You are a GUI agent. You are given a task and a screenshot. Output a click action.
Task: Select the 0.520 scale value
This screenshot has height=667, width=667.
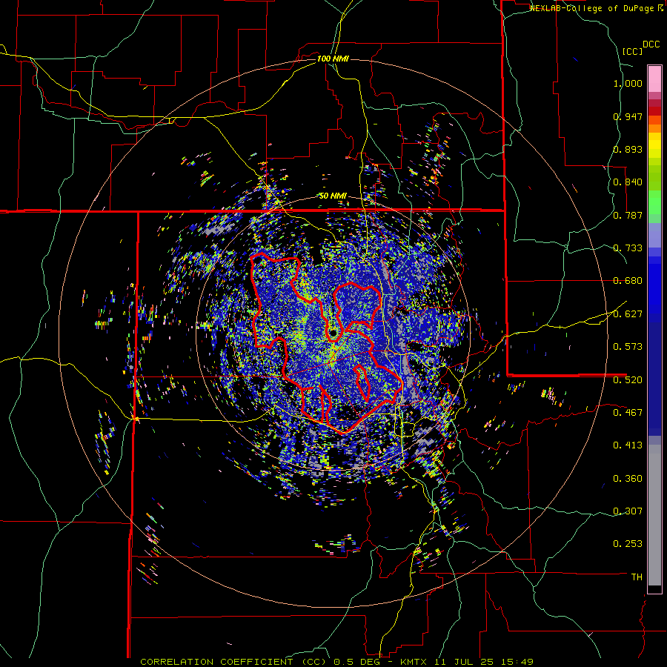(628, 380)
